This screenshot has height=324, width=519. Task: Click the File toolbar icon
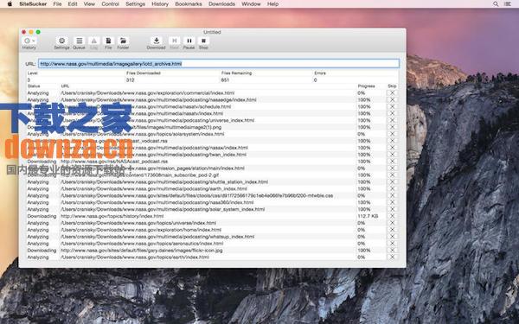click(108, 41)
